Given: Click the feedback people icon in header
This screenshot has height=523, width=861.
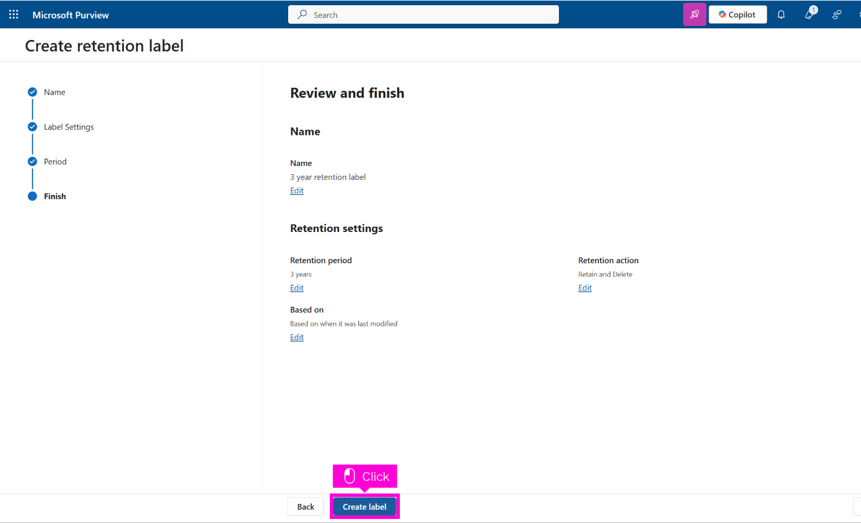Looking at the screenshot, I should [837, 14].
